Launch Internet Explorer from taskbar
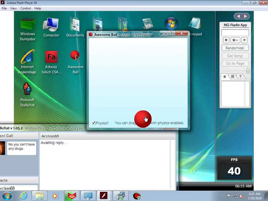 coord(23,196)
